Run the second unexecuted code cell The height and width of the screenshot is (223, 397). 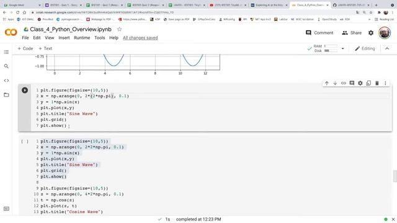(25, 142)
